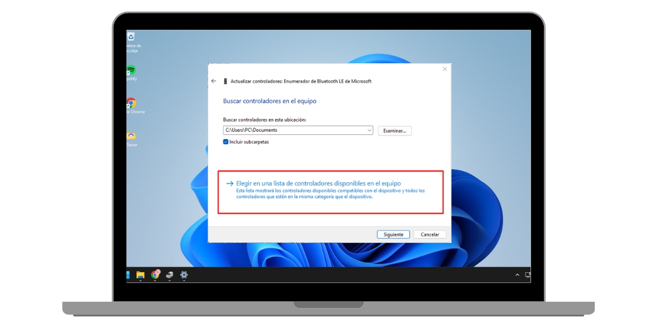Open the Device Manager taskbar icon
The width and height of the screenshot is (657, 328).
pos(170,275)
